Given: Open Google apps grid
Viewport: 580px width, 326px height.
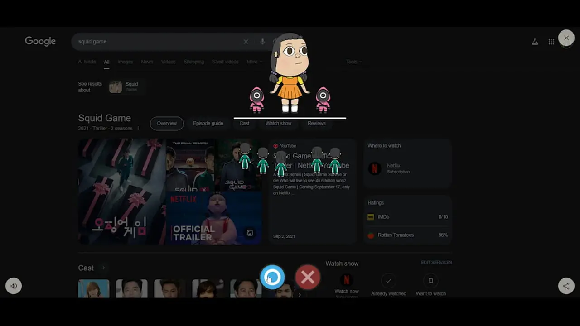Looking at the screenshot, I should pos(551,42).
